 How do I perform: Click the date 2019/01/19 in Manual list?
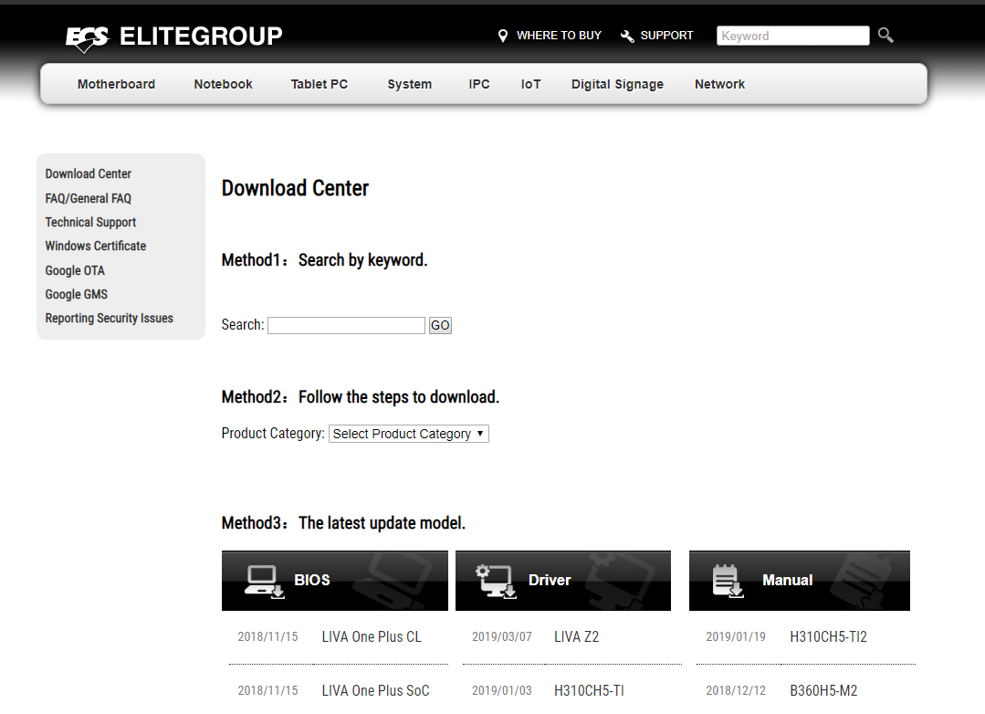click(x=736, y=637)
